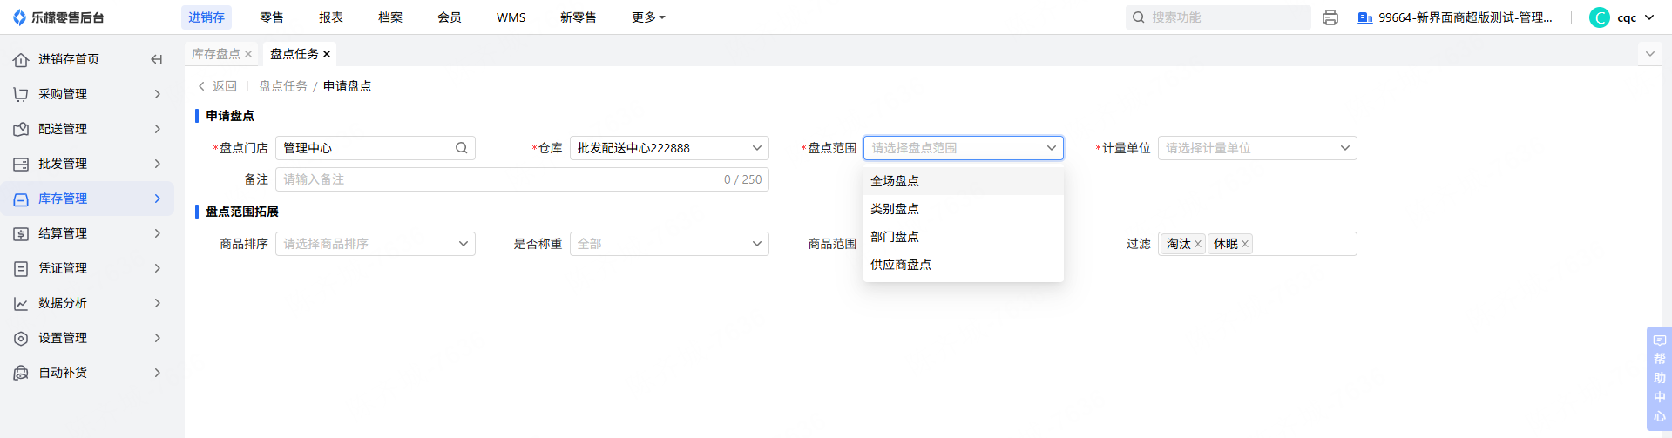Image resolution: width=1672 pixels, height=438 pixels.
Task: Open the 商品排序 dropdown
Action: tap(375, 244)
